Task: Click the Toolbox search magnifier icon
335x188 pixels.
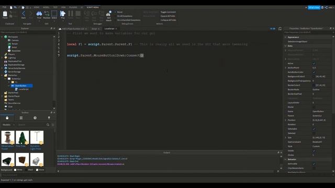Action: (x=48, y=125)
